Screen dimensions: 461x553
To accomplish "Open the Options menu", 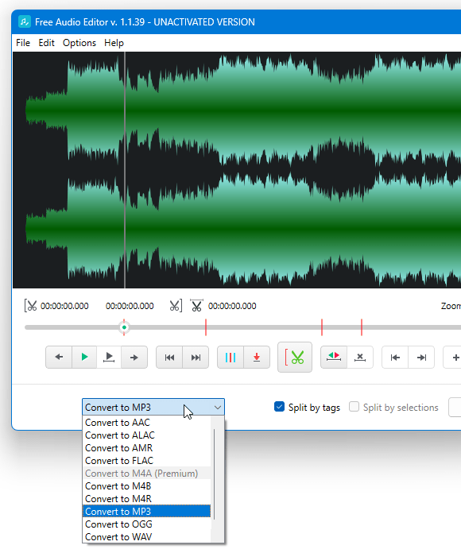I will pyautogui.click(x=79, y=43).
